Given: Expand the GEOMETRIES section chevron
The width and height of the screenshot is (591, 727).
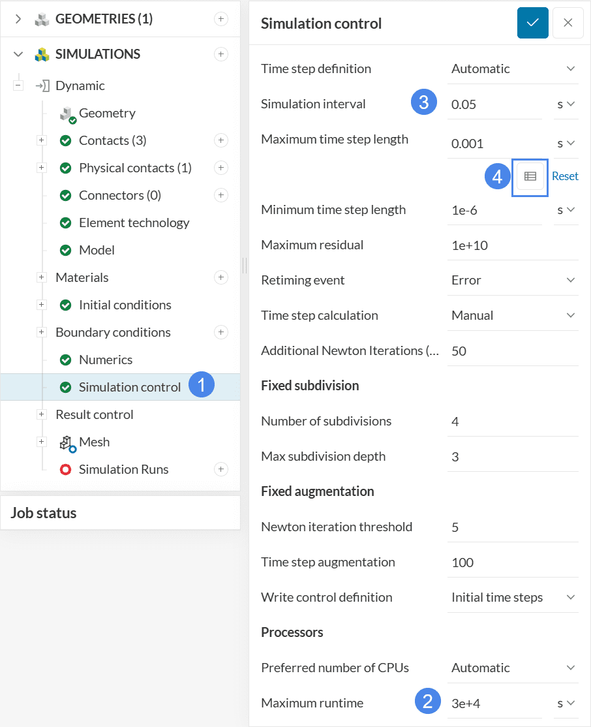Looking at the screenshot, I should point(18,19).
